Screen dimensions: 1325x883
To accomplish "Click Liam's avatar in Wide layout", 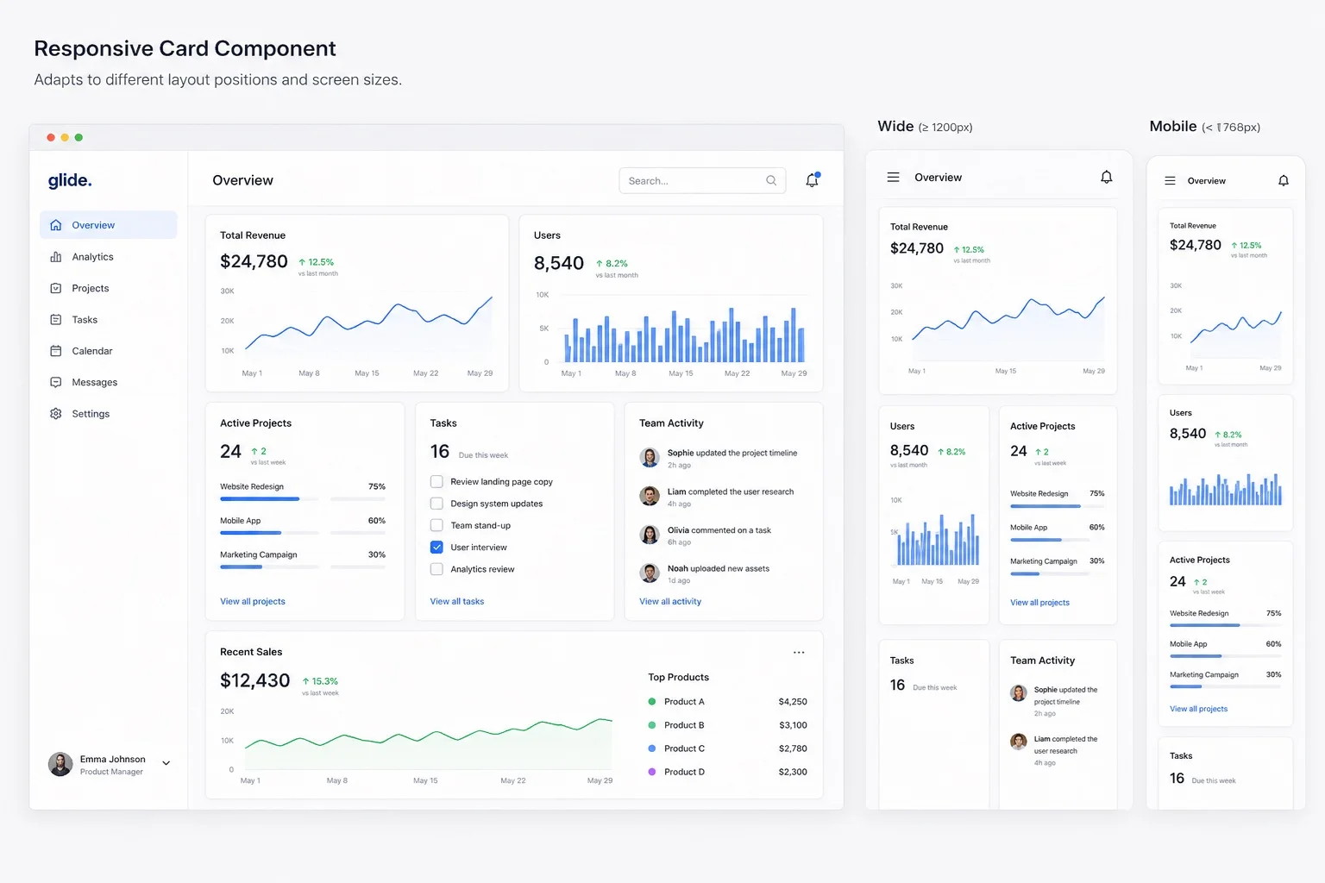I will (x=1019, y=742).
